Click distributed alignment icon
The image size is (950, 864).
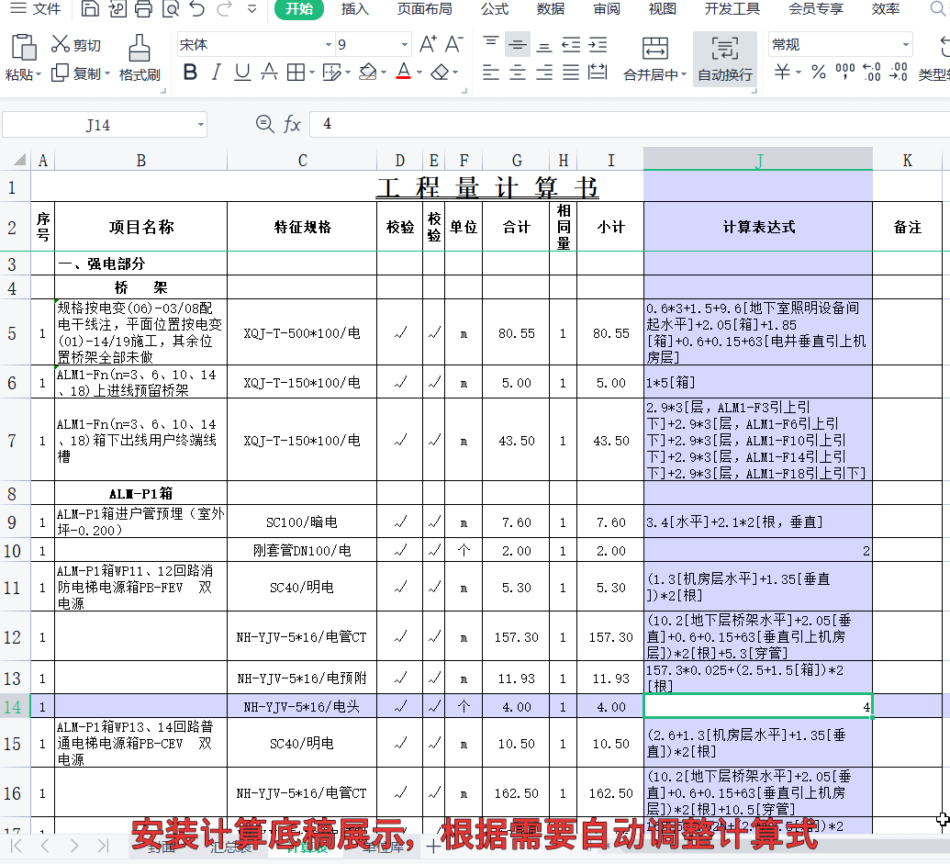[598, 73]
